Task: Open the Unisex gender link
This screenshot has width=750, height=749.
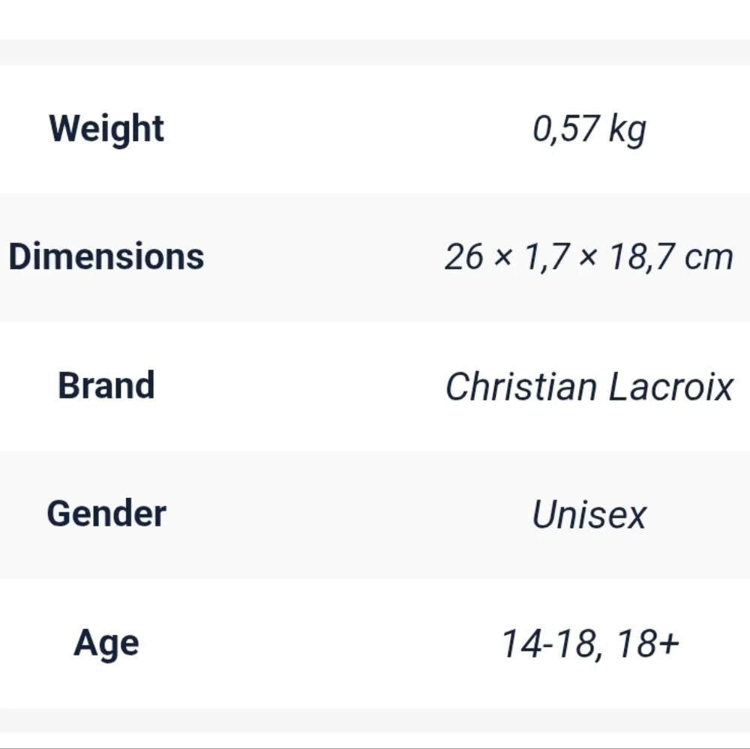Action: [x=589, y=514]
